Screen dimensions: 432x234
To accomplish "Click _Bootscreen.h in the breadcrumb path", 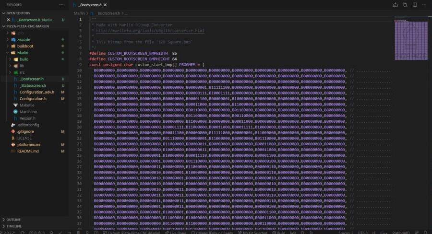I will coord(108,13).
